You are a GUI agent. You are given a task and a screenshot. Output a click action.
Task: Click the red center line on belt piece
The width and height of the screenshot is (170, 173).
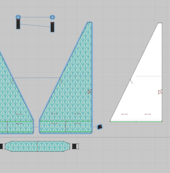click(37, 146)
